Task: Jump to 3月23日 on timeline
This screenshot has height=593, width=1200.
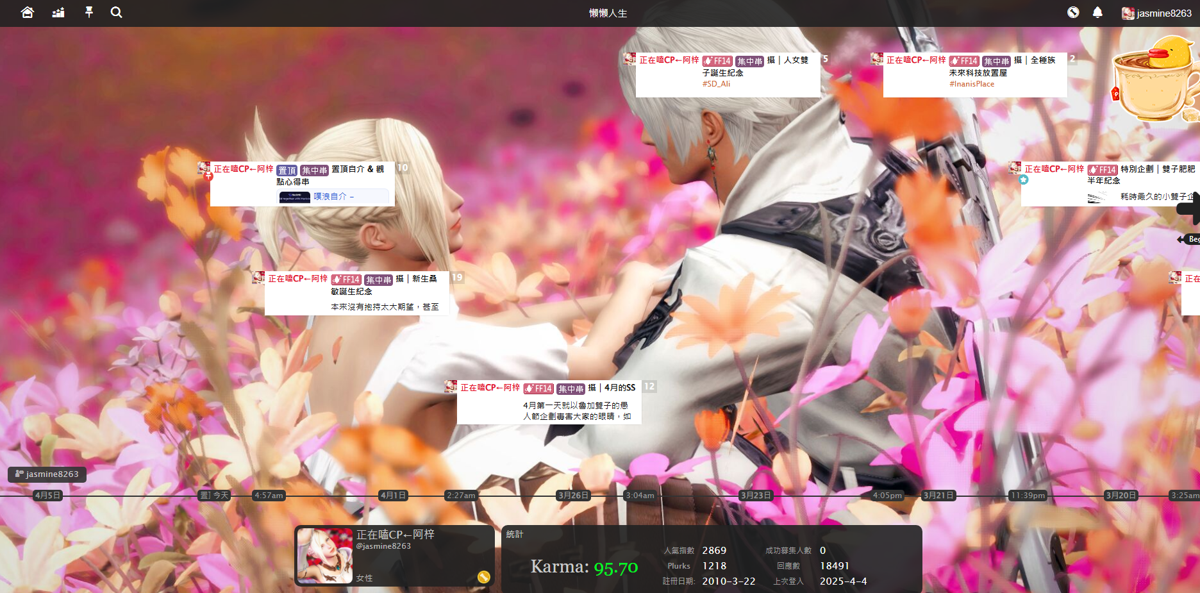Action: point(756,496)
